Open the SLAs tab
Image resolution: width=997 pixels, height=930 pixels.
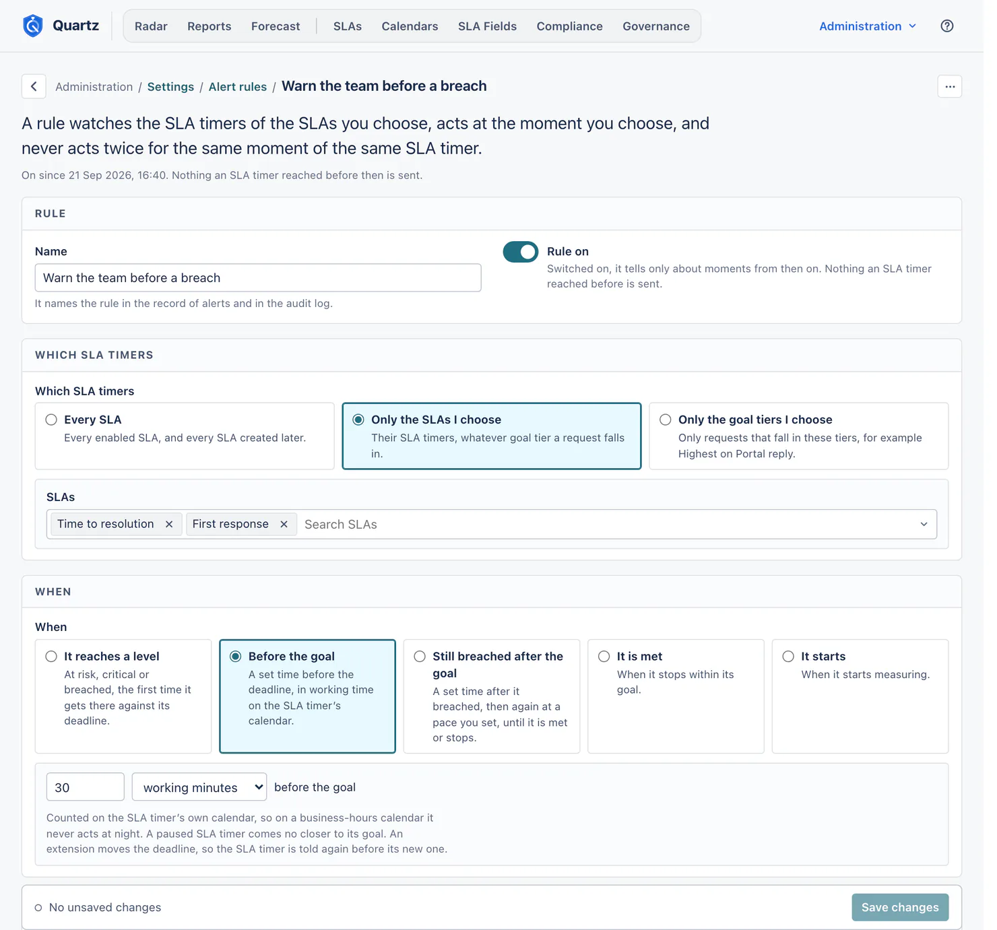click(348, 26)
